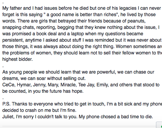The width and height of the screenshot is (162, 128).
Task: Click the name CeCe in the post
Action: [8, 85]
